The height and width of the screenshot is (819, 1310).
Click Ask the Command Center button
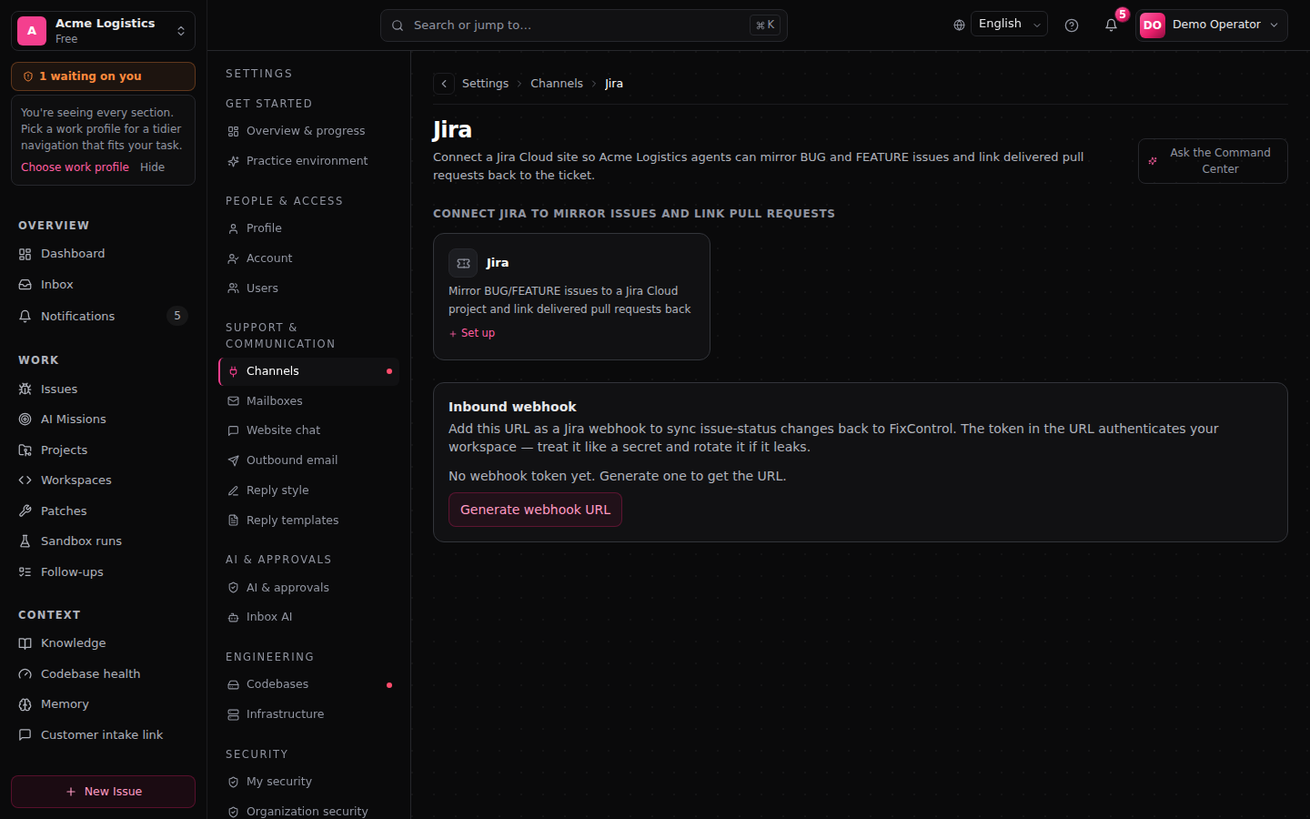1213,161
